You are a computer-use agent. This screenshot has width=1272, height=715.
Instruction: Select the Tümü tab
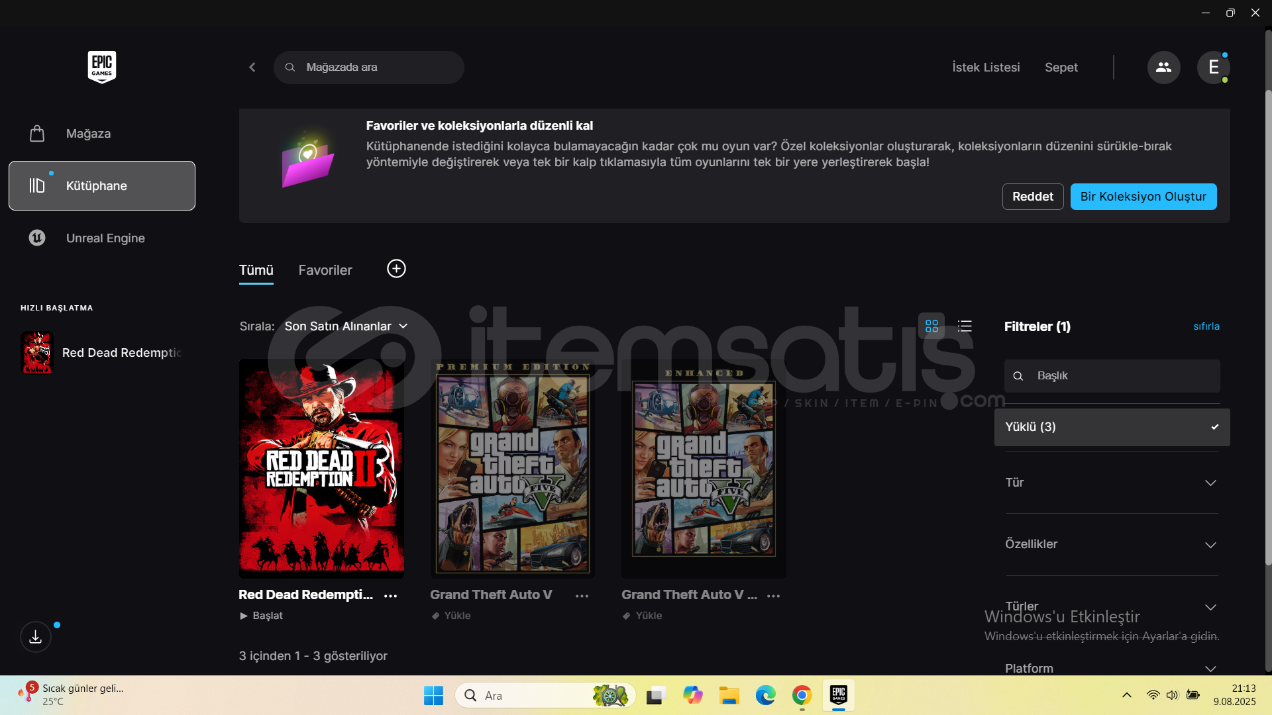(256, 270)
